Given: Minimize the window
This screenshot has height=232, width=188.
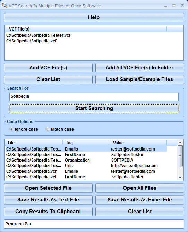Looking at the screenshot, I should pyautogui.click(x=166, y=6).
